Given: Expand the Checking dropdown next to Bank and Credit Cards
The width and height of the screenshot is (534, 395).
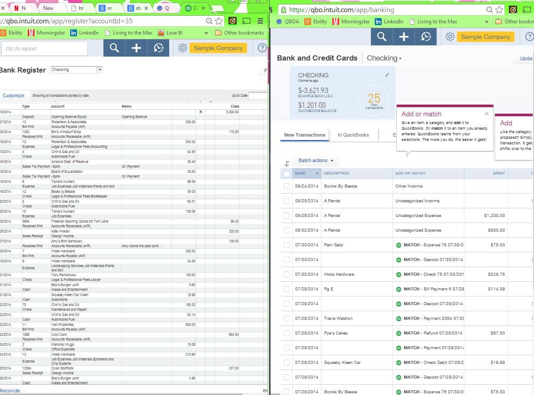Looking at the screenshot, I should tap(383, 58).
